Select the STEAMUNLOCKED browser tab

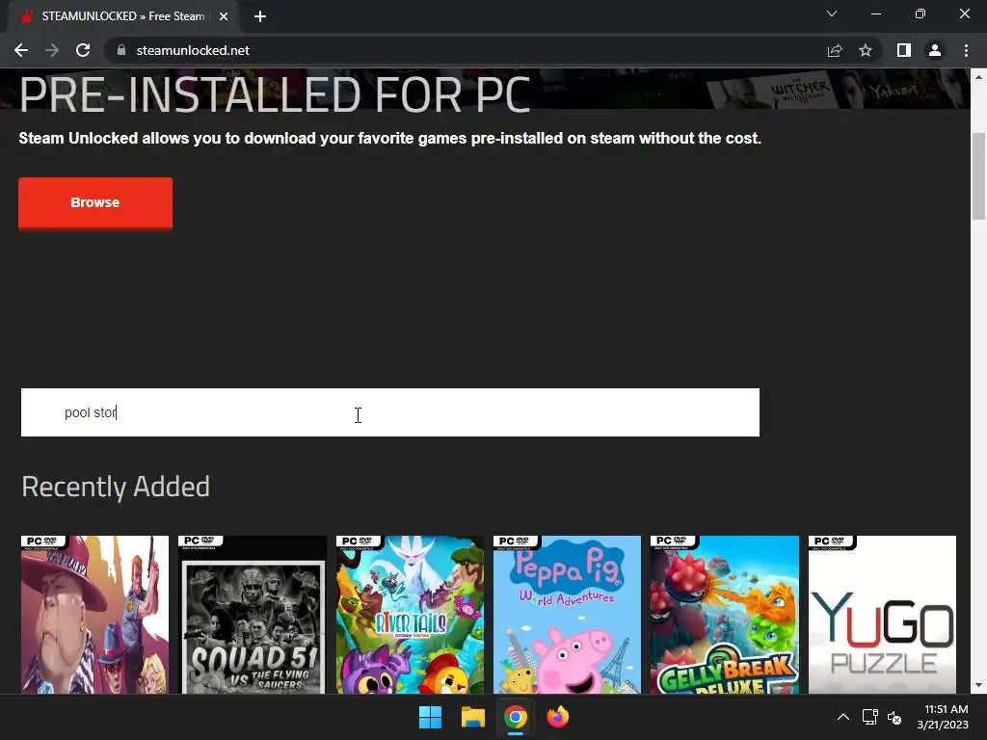pos(124,17)
